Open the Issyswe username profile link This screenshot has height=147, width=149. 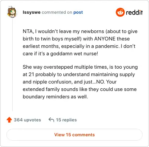click(32, 12)
